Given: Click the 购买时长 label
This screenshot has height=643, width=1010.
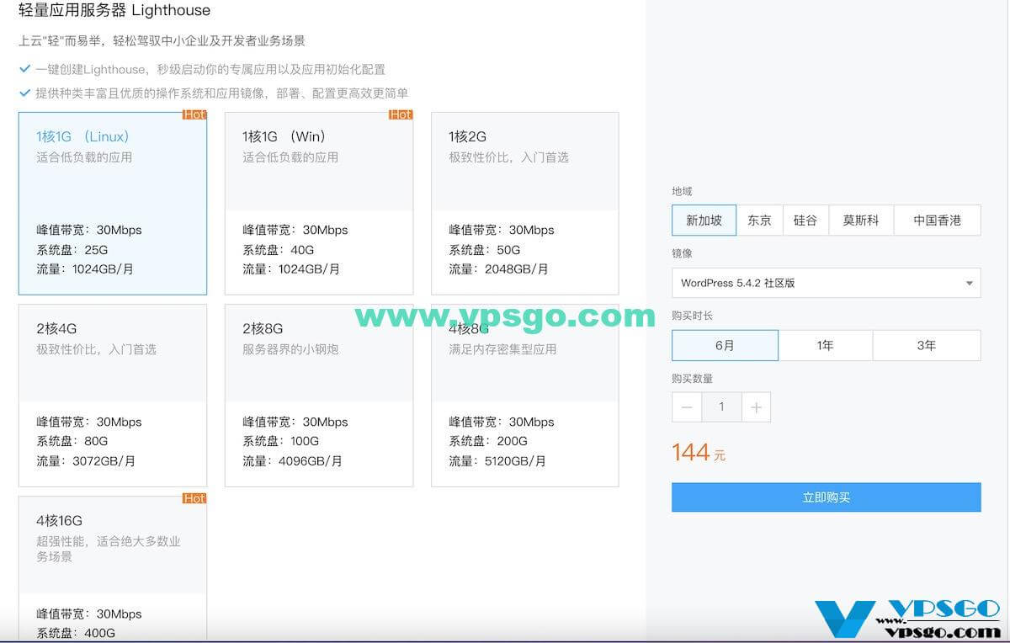Looking at the screenshot, I should (692, 316).
